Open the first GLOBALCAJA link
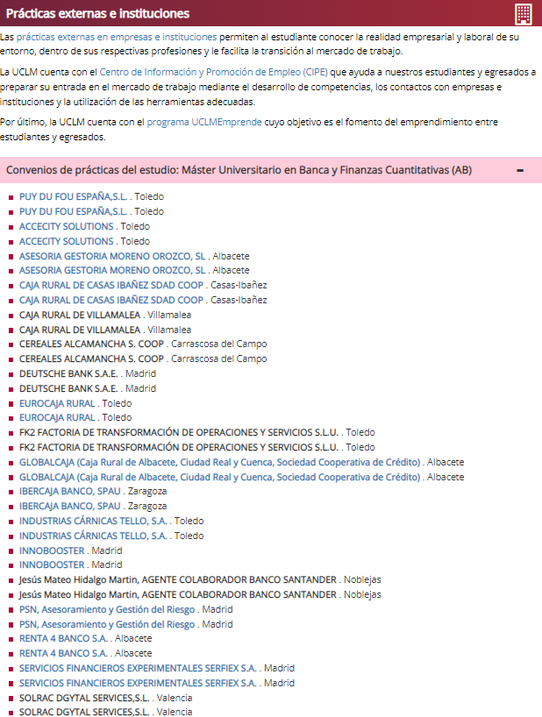The height and width of the screenshot is (717, 542). [x=219, y=462]
